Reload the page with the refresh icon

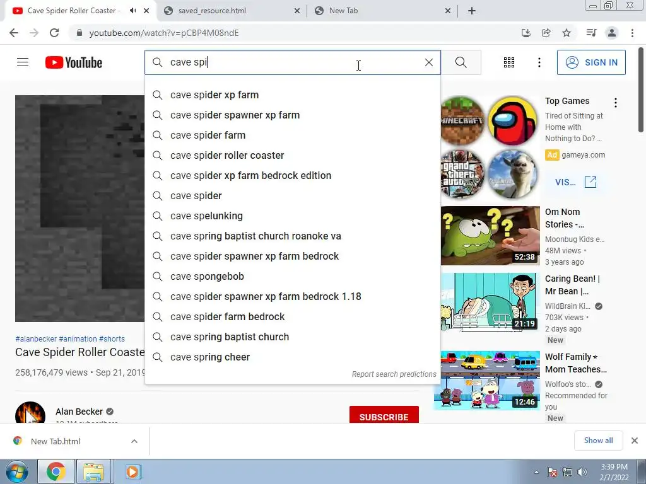54,33
